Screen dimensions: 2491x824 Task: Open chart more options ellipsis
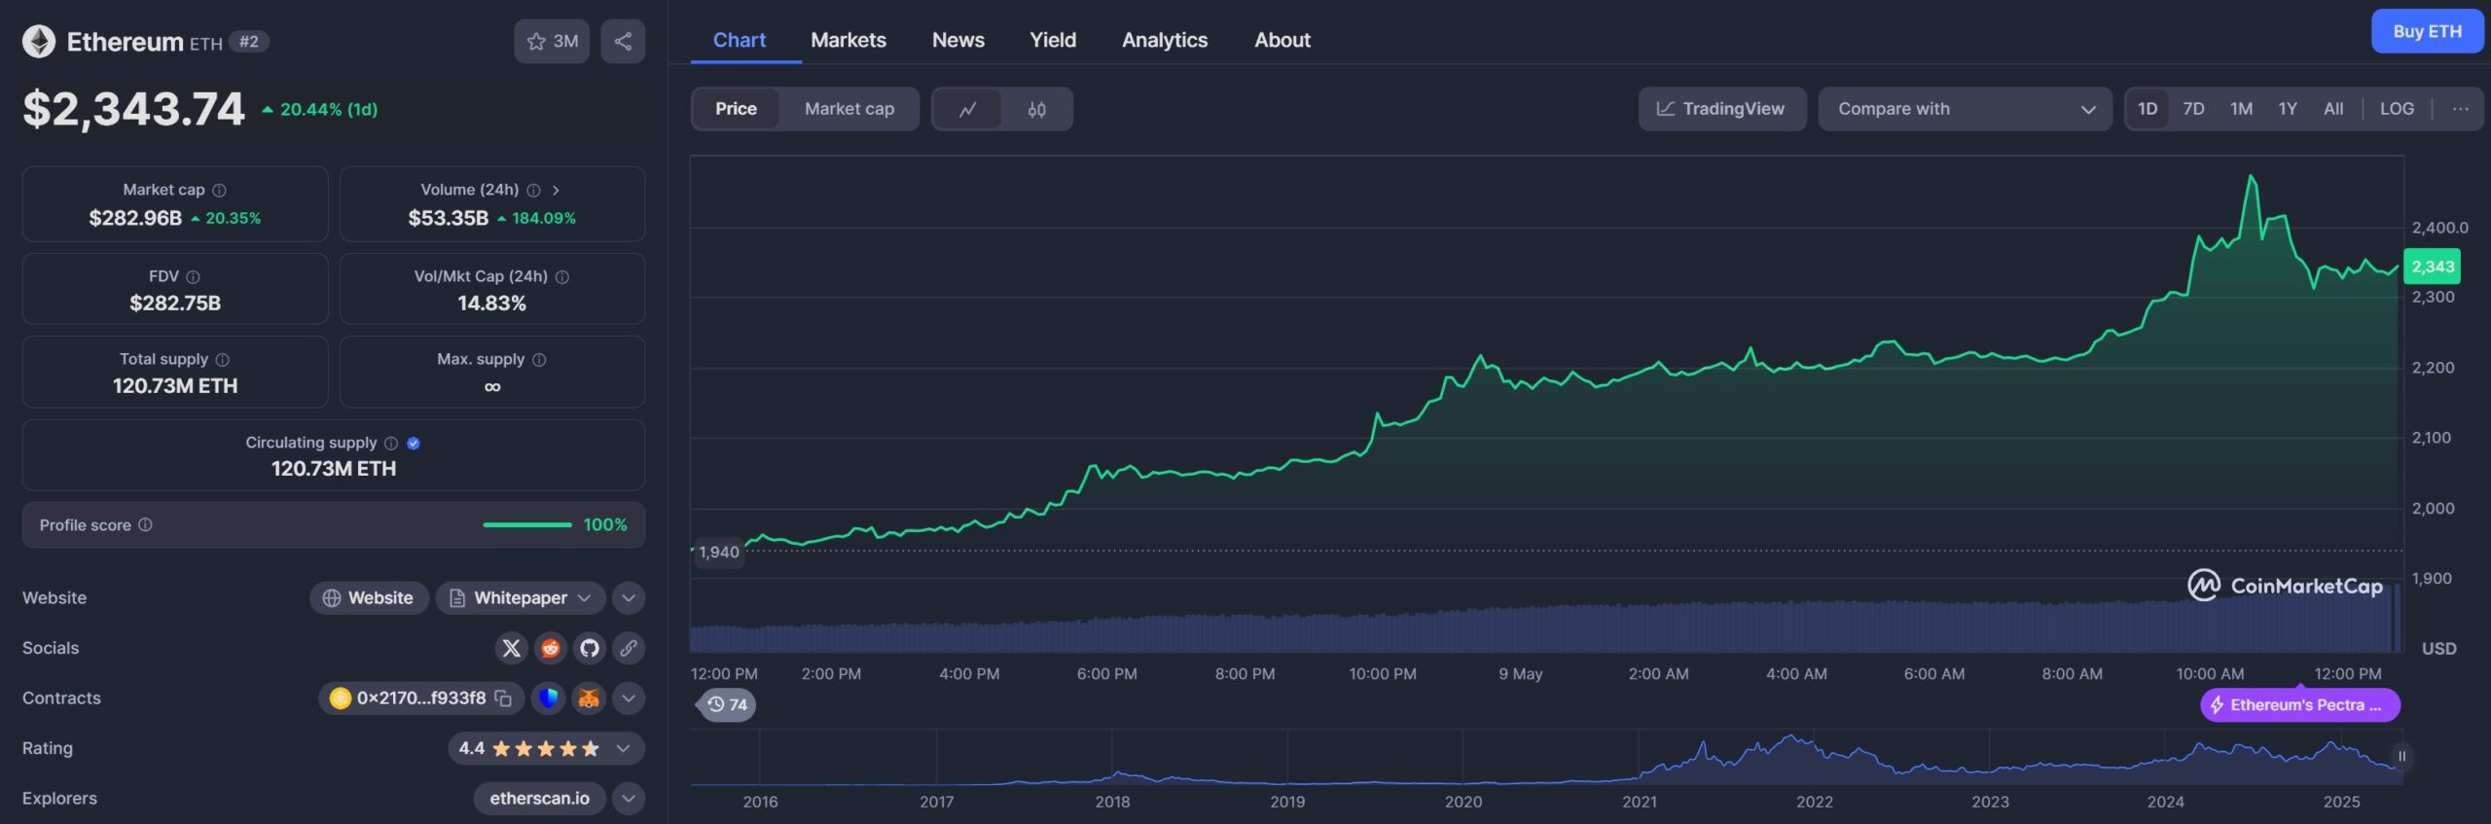click(x=2461, y=109)
